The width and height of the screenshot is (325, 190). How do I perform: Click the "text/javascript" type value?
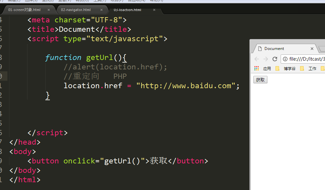[x=125, y=39]
